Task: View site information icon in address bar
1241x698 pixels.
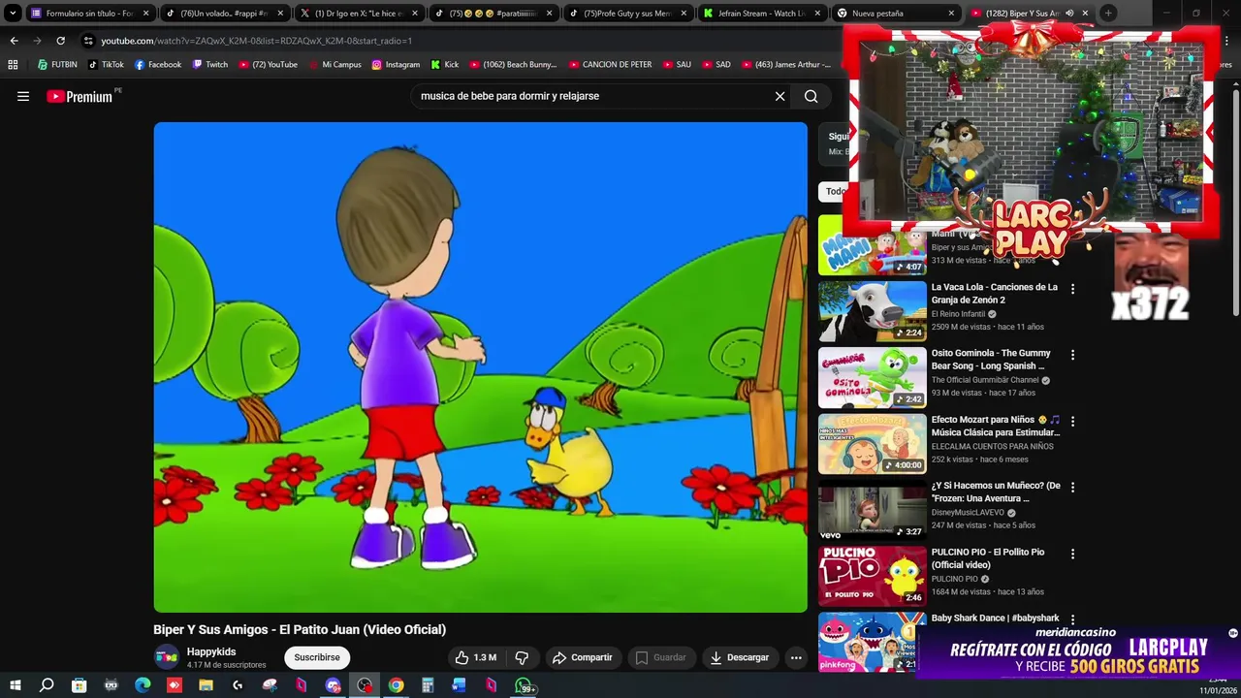Action: coord(88,41)
